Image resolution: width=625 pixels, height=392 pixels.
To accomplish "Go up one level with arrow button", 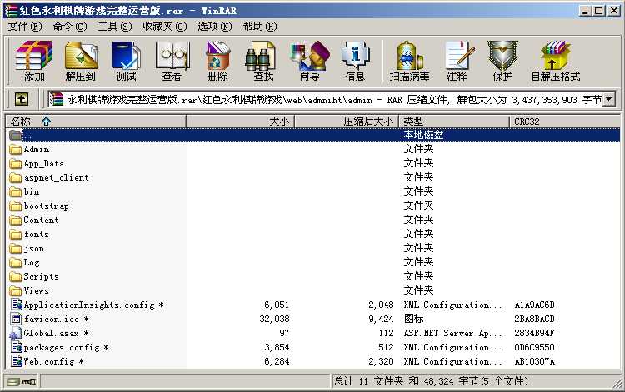I will 22,99.
